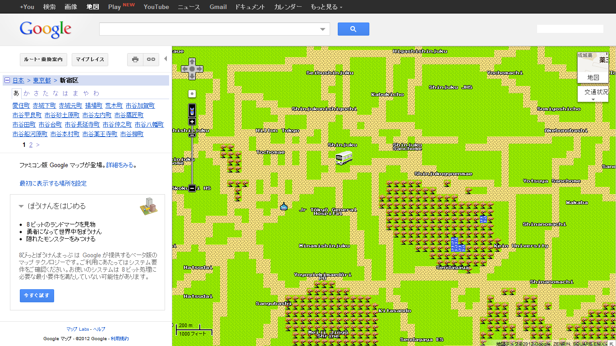This screenshot has height=346, width=616.
Task: Select the さ kana tab
Action: click(x=37, y=93)
